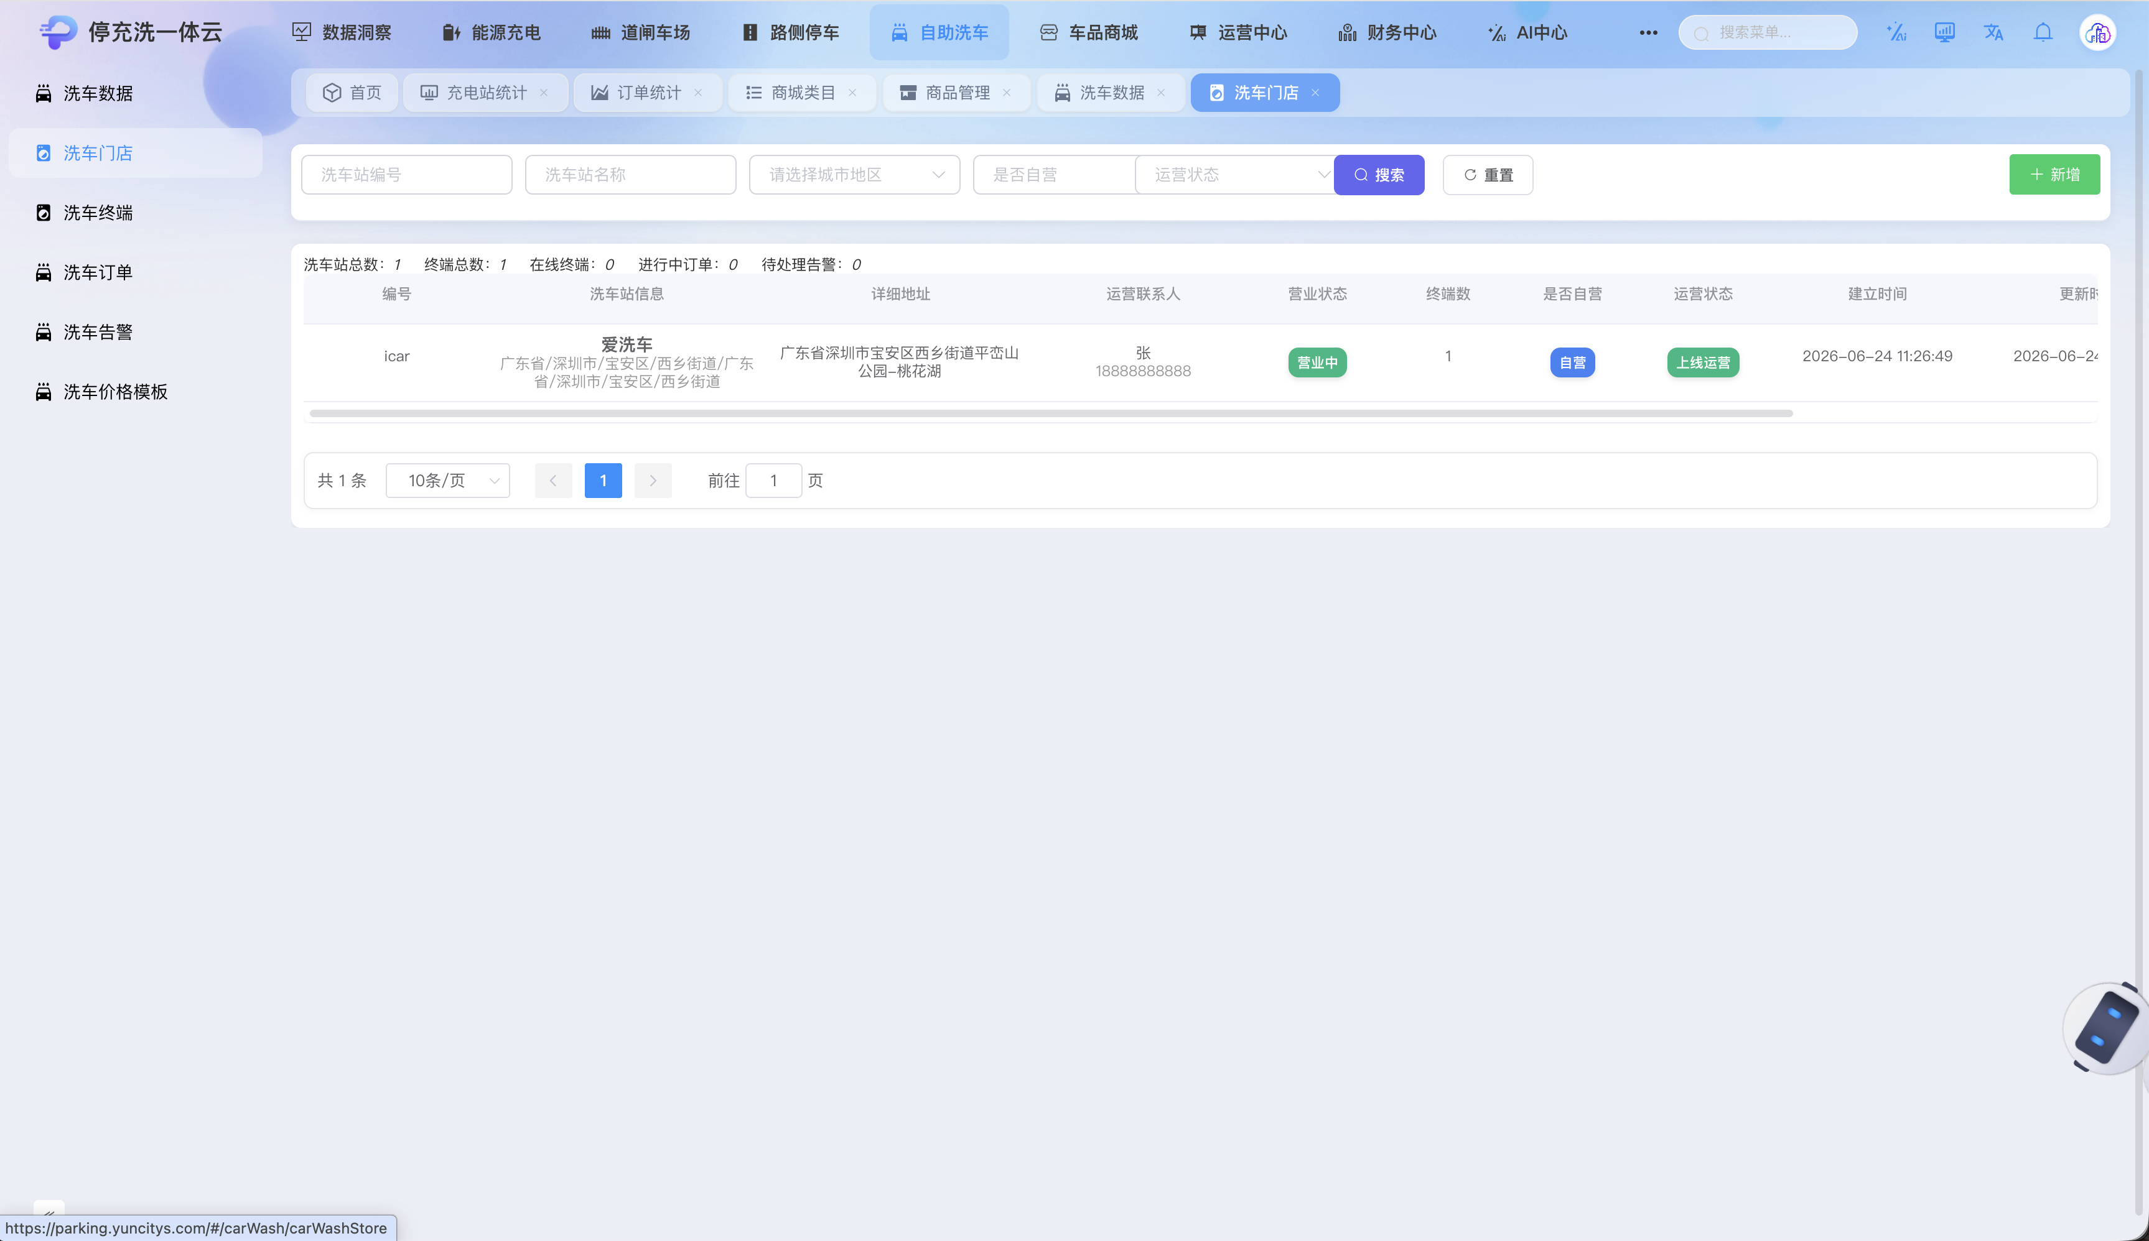Open the 财务中心 top menu
The height and width of the screenshot is (1241, 2149).
coord(1387,32)
